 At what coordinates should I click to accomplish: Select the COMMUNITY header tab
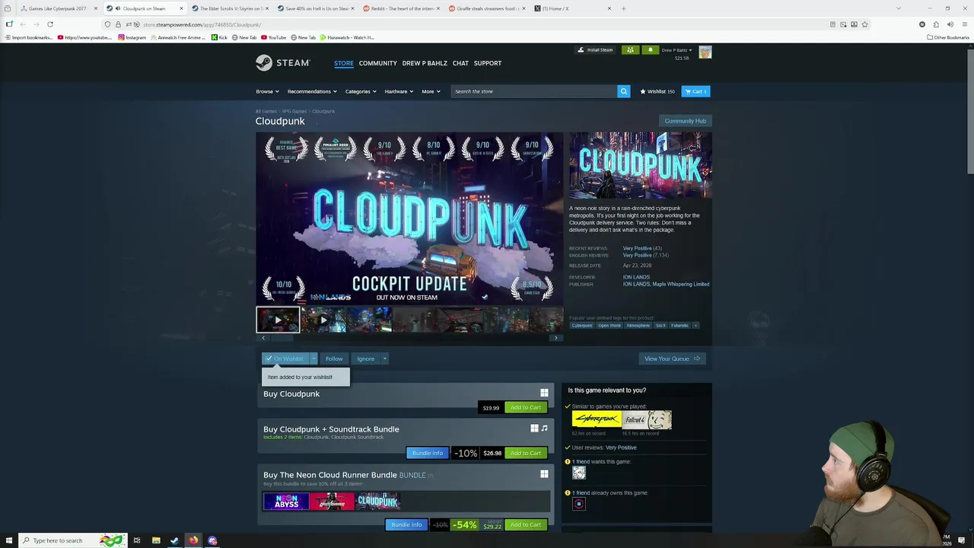tap(378, 63)
